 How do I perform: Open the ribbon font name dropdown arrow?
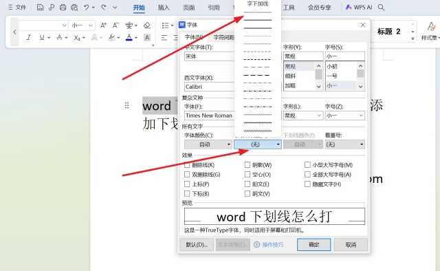tap(64, 25)
